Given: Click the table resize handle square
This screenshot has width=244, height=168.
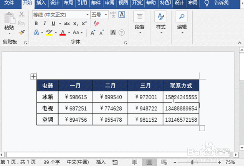Looking at the screenshot, I should tap(202, 128).
